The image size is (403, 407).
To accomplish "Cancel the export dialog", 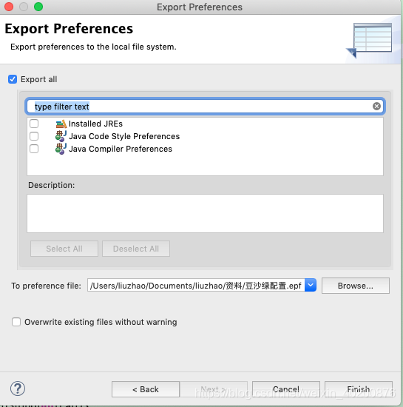I will tap(286, 389).
